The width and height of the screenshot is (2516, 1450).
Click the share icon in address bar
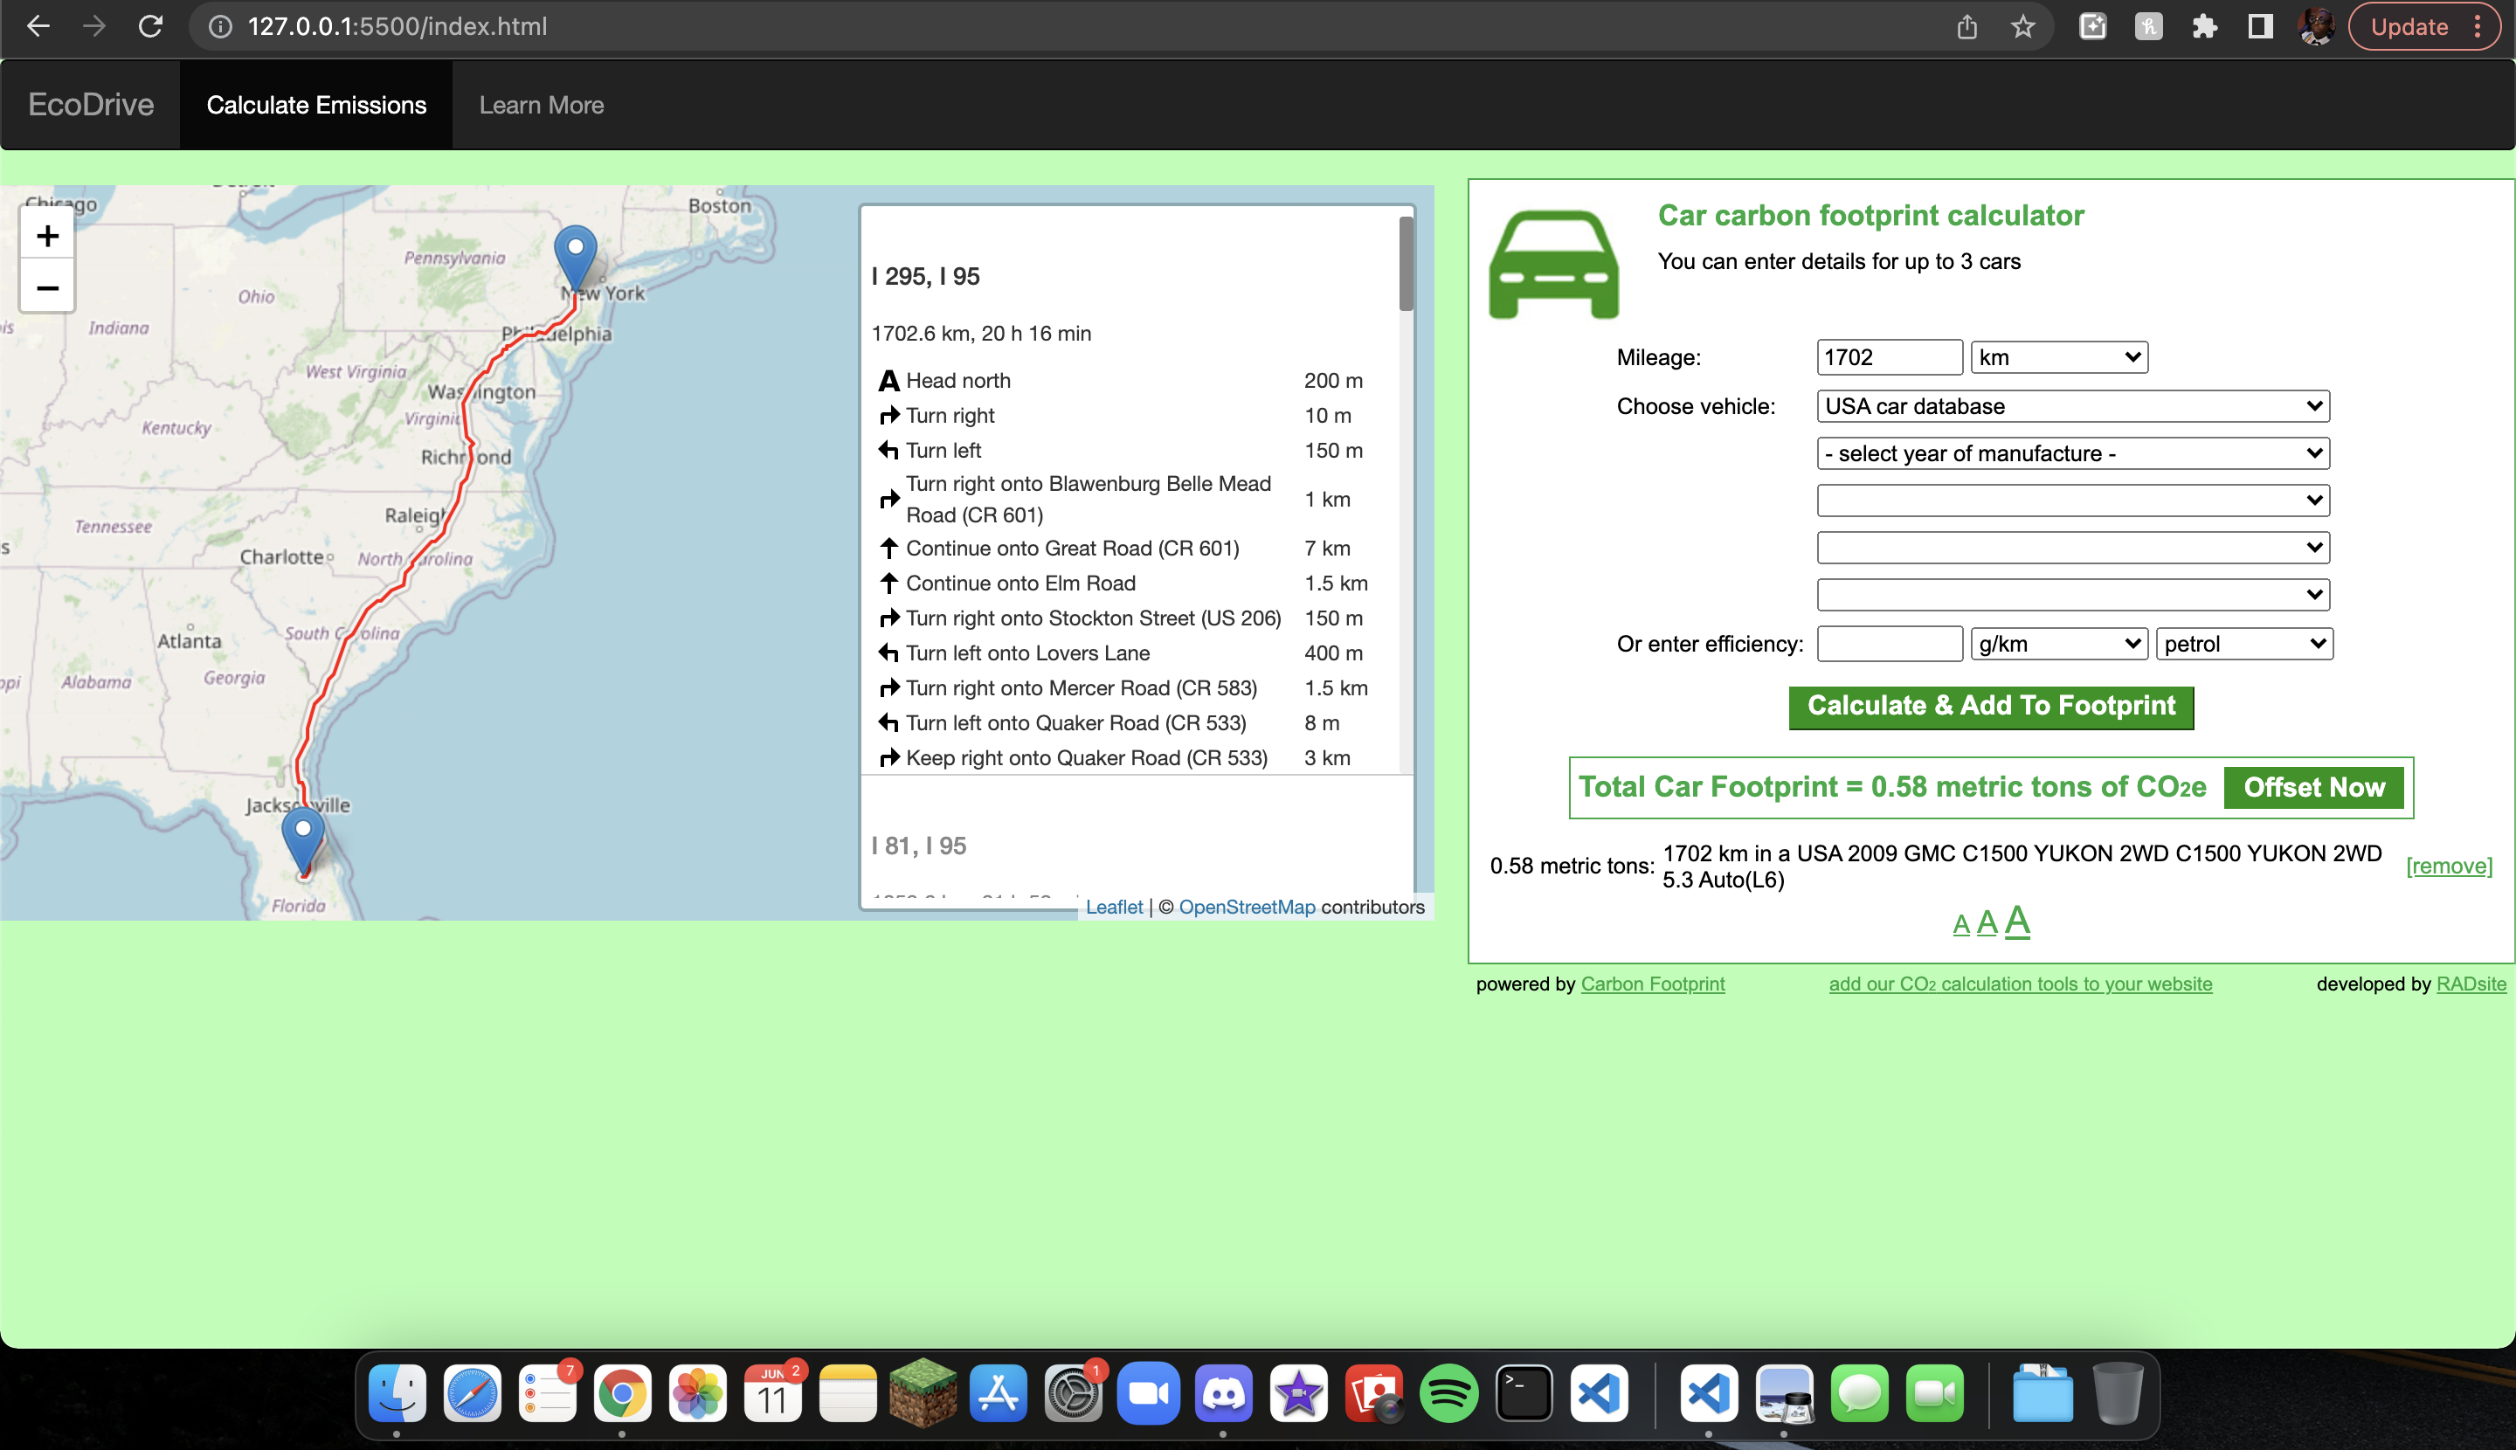[1966, 27]
